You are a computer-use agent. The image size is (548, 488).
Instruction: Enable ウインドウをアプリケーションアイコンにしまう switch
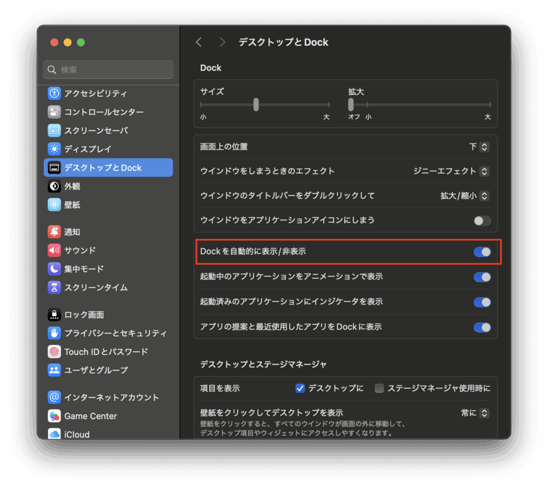coord(482,221)
